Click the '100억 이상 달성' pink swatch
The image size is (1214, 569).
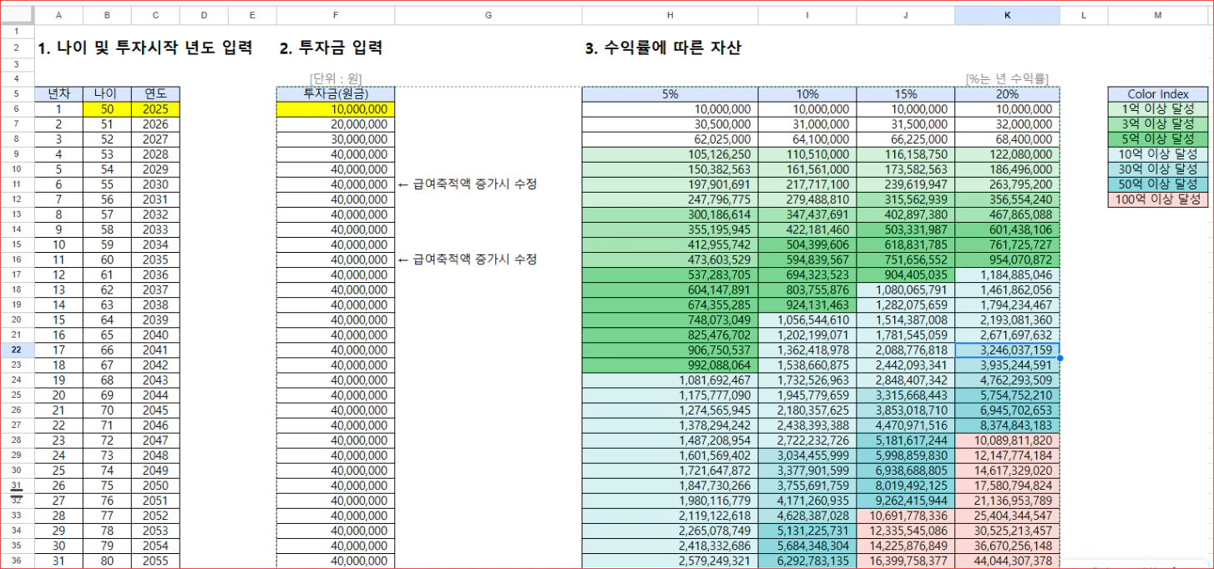[1156, 199]
